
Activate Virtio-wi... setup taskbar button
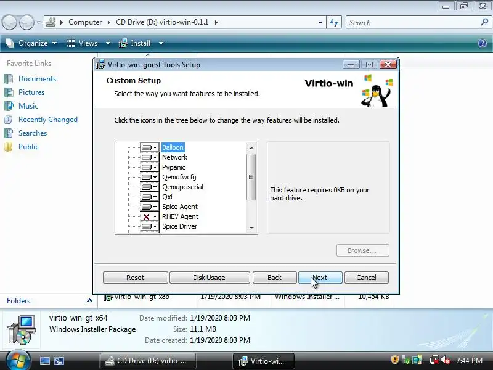tap(264, 361)
